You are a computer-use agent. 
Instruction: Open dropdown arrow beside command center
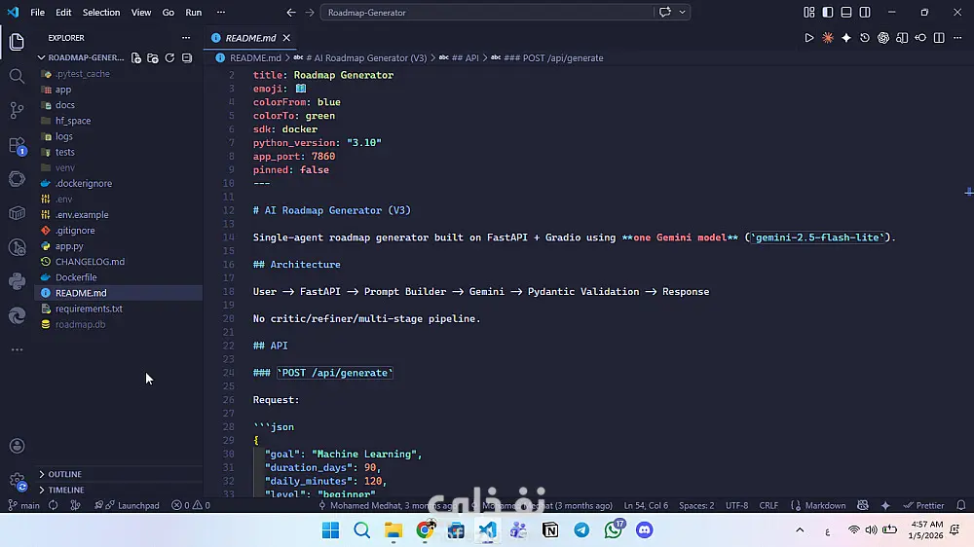(682, 13)
